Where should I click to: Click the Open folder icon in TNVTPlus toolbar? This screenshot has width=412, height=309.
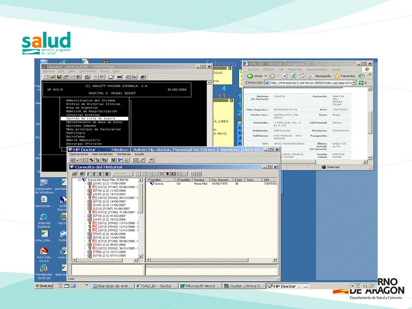52,77
